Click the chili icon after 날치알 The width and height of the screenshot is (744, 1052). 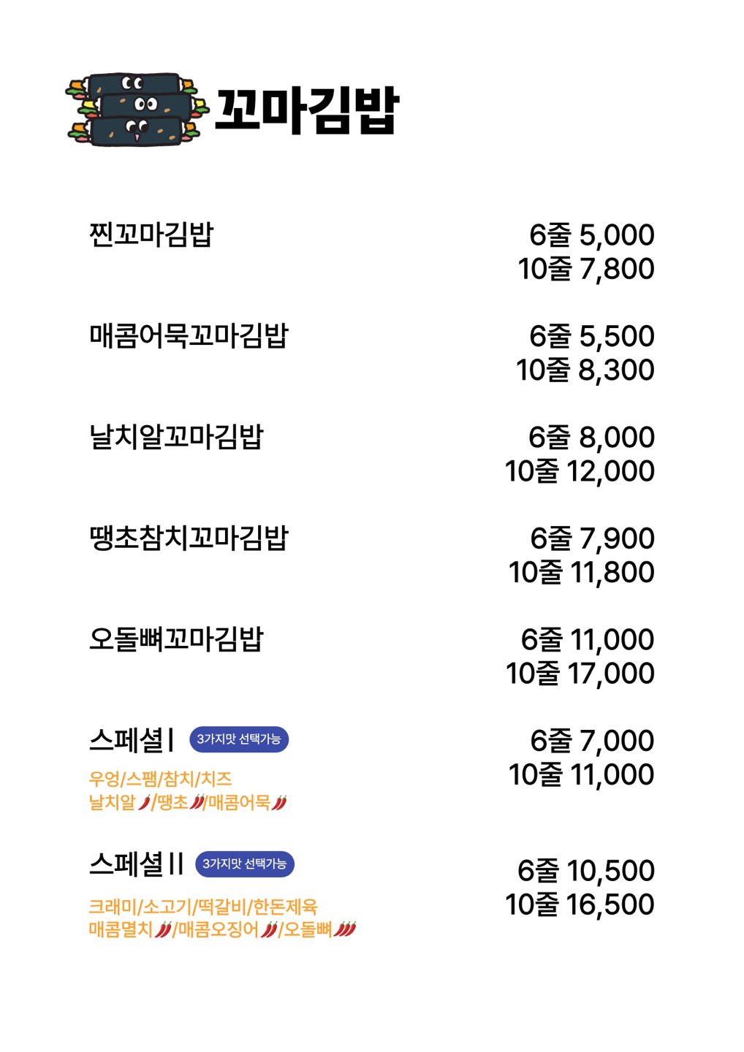145,803
